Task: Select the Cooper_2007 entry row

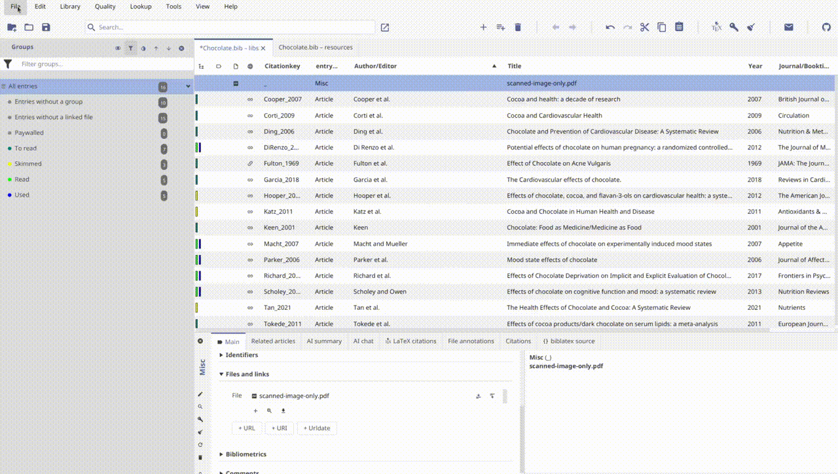Action: [x=516, y=99]
